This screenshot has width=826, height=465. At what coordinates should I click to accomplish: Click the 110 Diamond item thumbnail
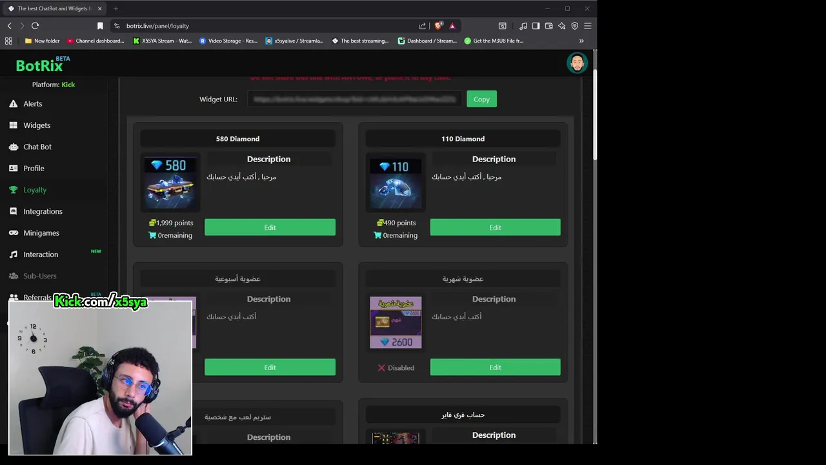tap(396, 183)
